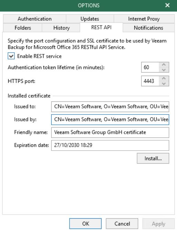Increase the HTTPS port with up arrow
Viewport: 177px width, 230px height.
(x=164, y=78)
